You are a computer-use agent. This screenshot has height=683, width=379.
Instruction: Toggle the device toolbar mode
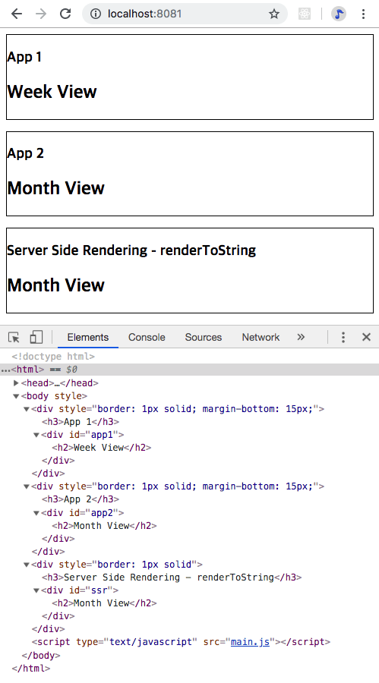pos(36,337)
